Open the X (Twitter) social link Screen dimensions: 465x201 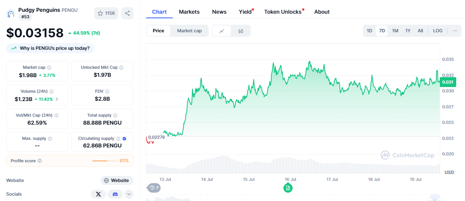click(98, 194)
